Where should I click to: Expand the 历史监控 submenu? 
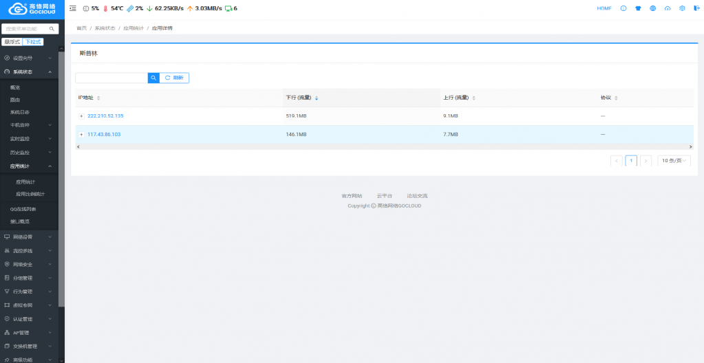(x=29, y=153)
